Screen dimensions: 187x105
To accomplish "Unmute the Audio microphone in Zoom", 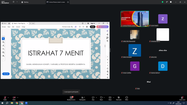I will tap(5, 98).
